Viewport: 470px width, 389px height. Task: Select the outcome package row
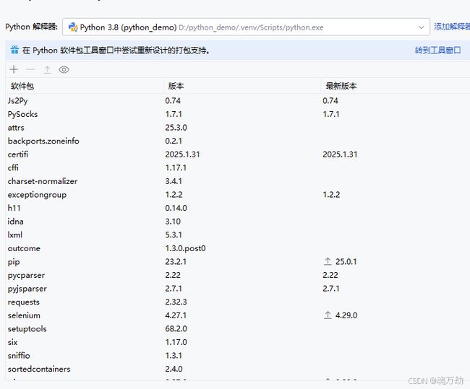tap(237, 248)
